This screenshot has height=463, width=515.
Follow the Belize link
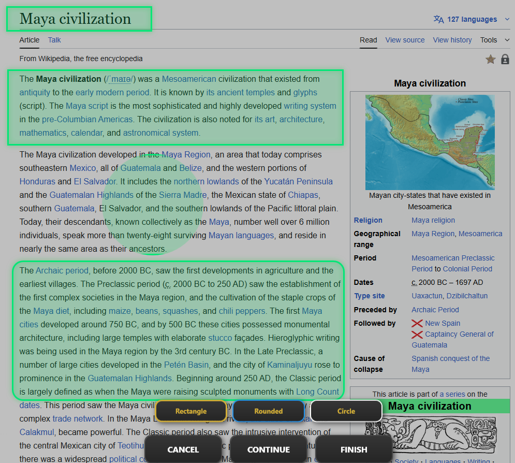coord(190,168)
